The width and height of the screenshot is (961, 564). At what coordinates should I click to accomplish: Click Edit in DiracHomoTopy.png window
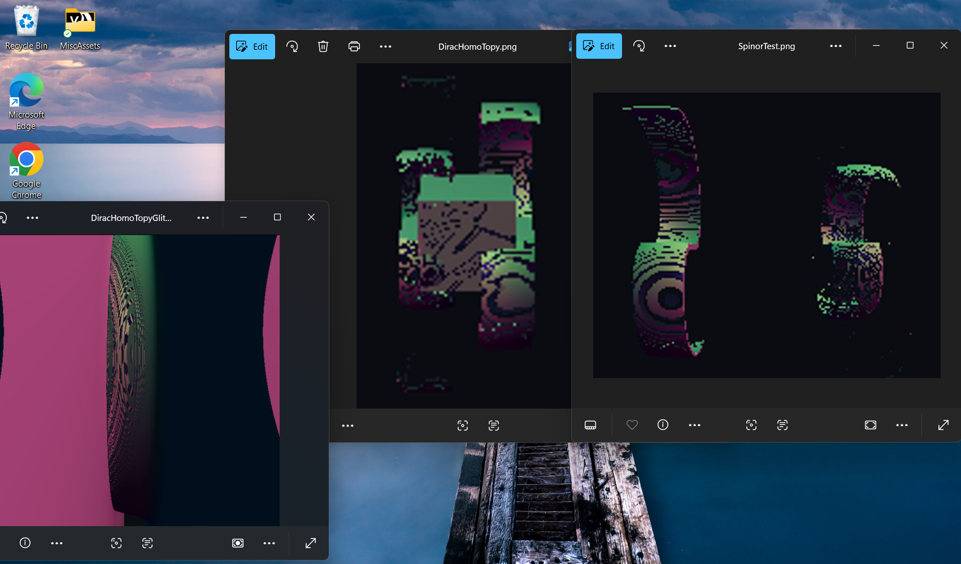(252, 46)
